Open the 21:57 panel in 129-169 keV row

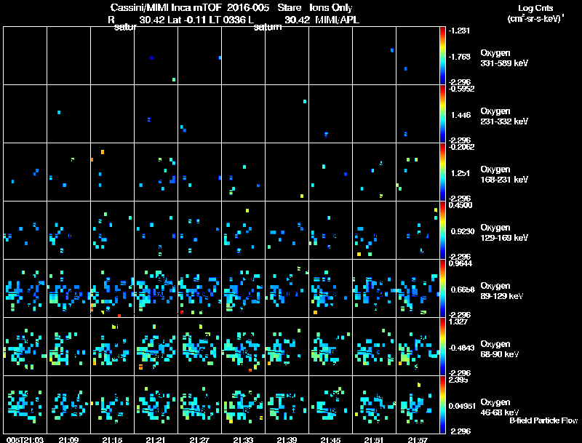click(x=418, y=230)
